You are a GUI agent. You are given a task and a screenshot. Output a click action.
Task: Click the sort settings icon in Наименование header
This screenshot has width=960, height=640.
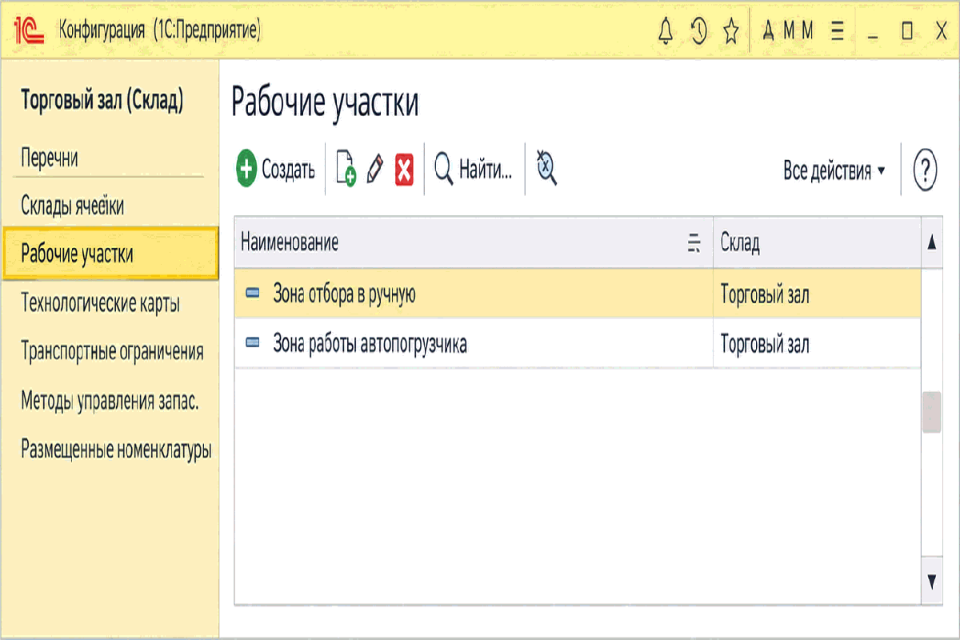[x=694, y=243]
